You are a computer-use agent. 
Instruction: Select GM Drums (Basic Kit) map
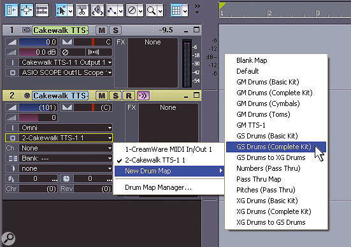coord(276,82)
